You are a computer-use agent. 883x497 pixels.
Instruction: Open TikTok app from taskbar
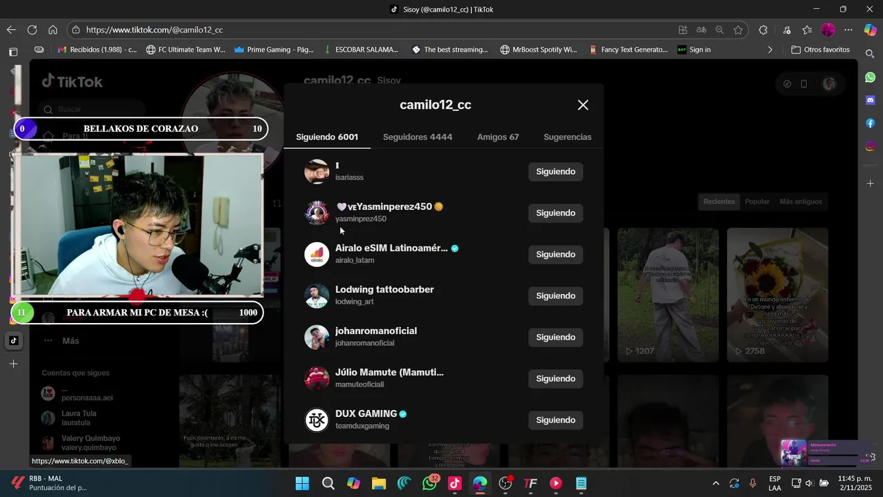point(455,483)
